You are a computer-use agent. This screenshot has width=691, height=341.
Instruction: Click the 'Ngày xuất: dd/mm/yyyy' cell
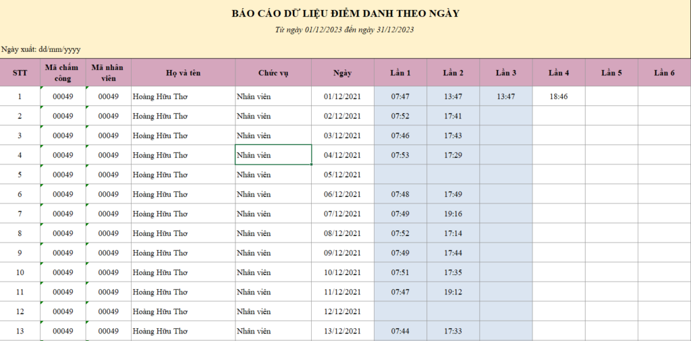pos(41,49)
